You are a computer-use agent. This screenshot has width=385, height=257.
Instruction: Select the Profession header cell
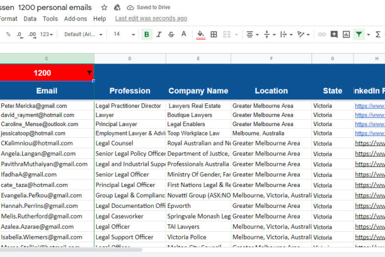click(x=130, y=91)
